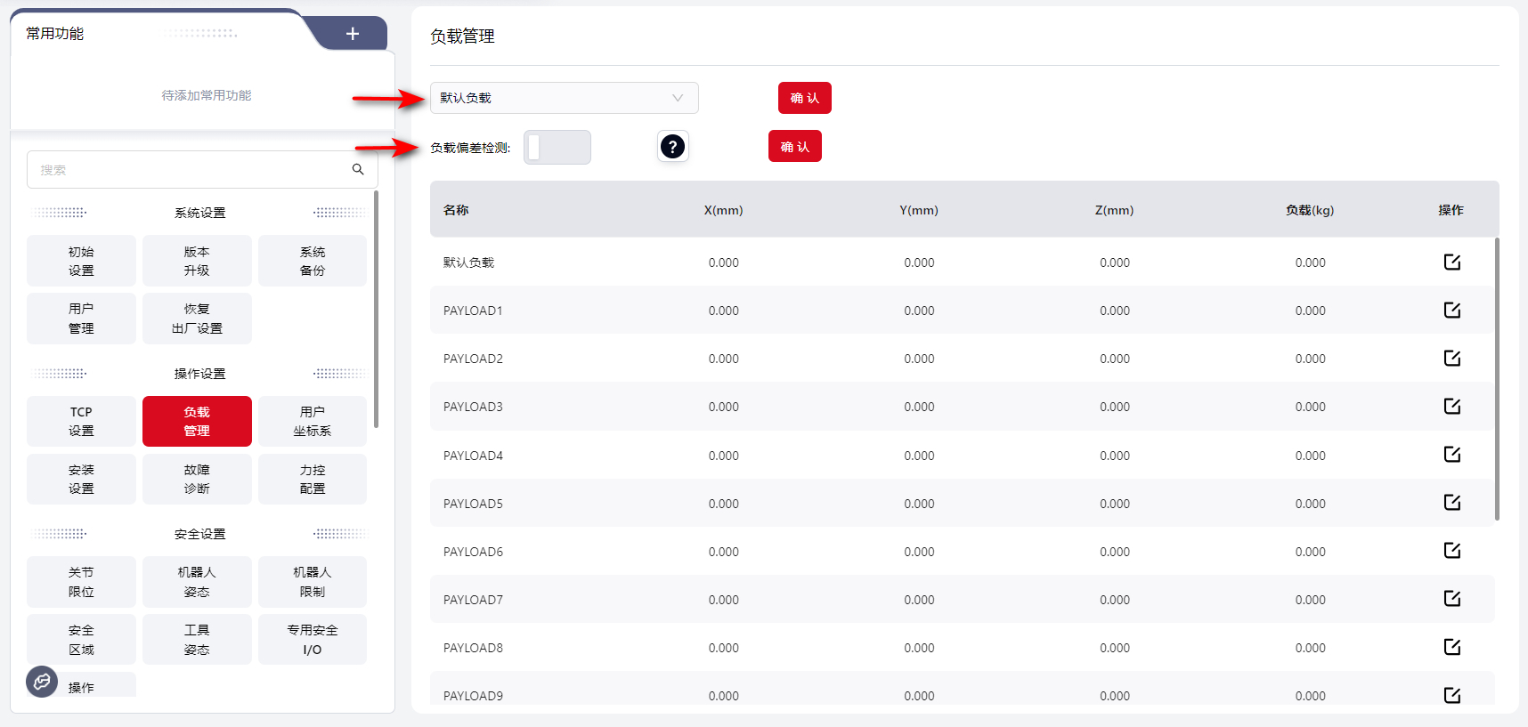Viewport: 1528px width, 727px height.
Task: Click the payload table vertical scrollbar
Action: pyautogui.click(x=1497, y=378)
